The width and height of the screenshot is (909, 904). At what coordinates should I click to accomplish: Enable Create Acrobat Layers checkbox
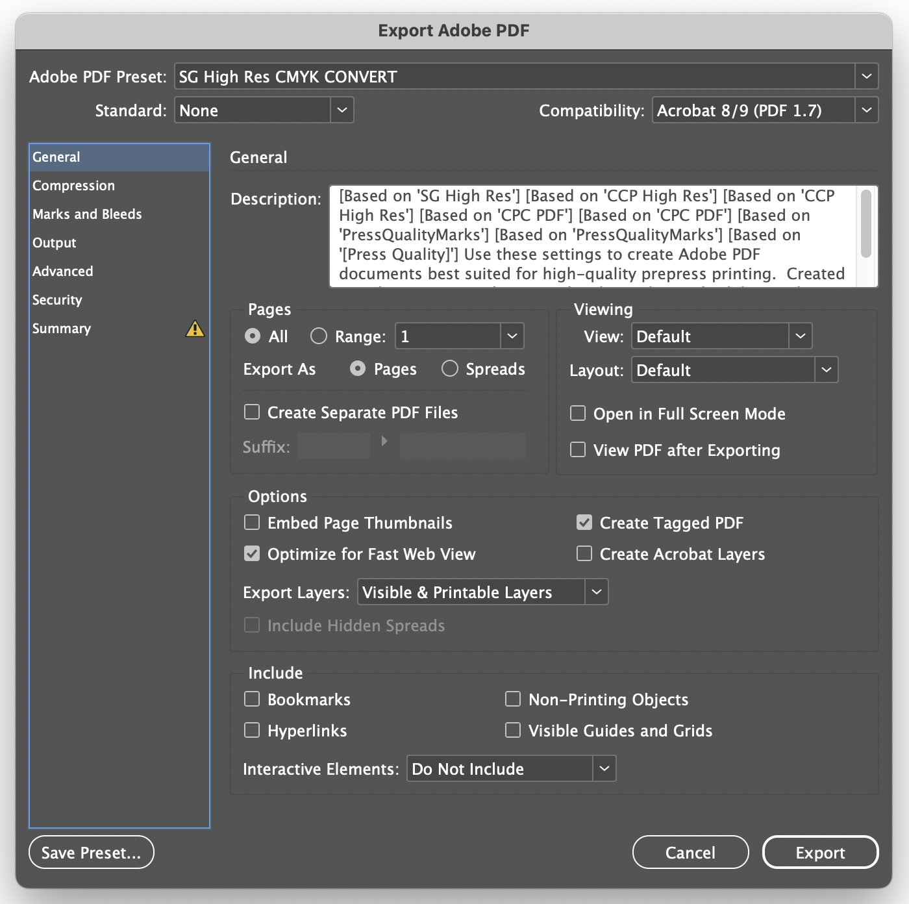pyautogui.click(x=584, y=554)
